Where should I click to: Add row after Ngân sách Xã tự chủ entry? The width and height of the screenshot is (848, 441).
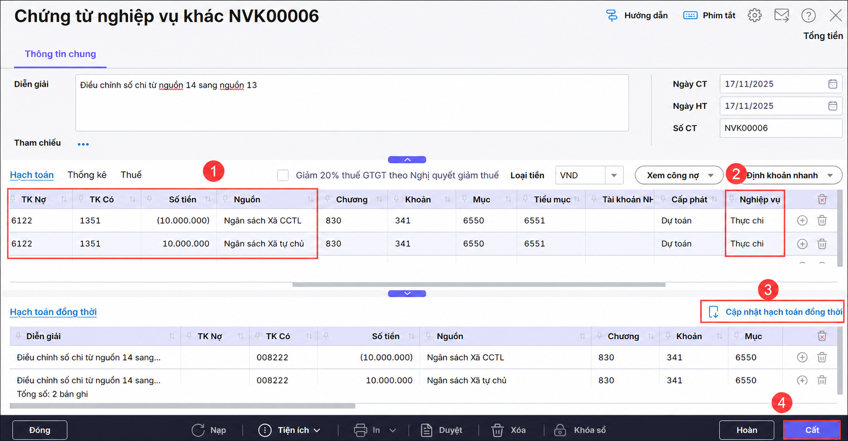tap(802, 244)
